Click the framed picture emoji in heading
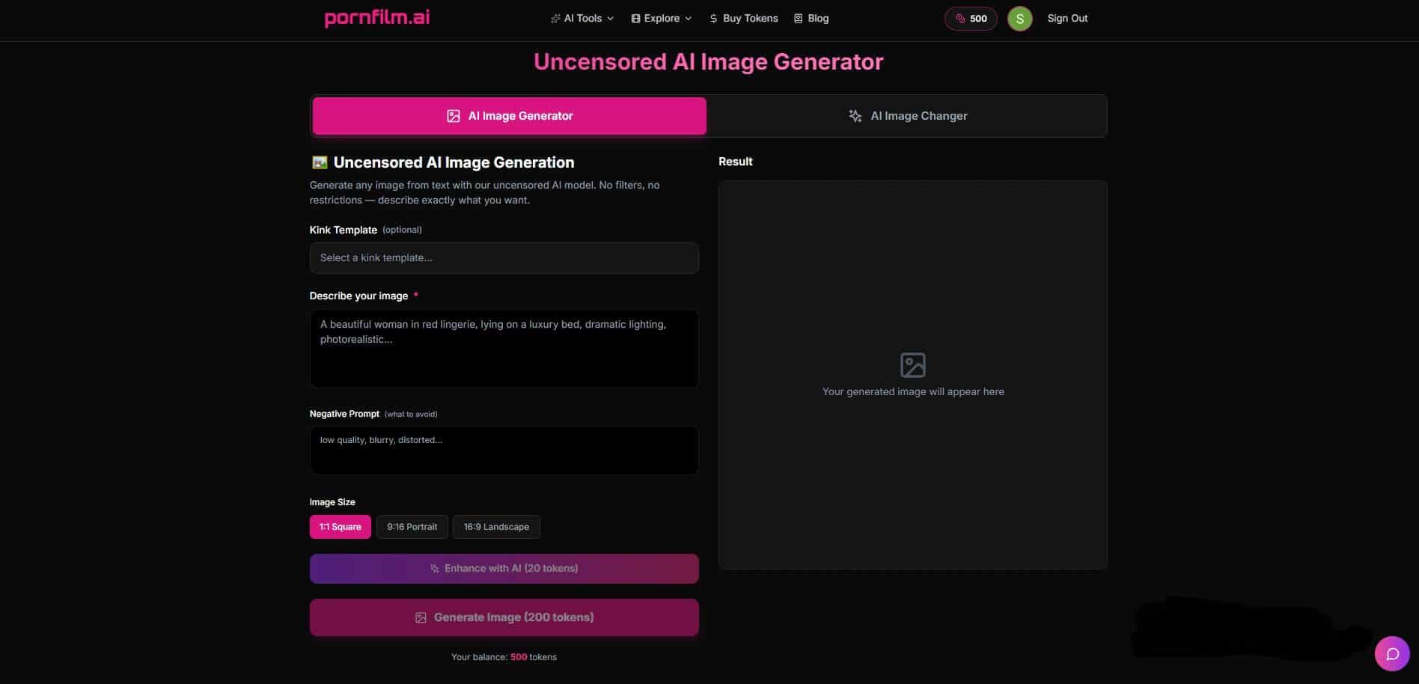Viewport: 1419px width, 684px height. click(x=320, y=162)
